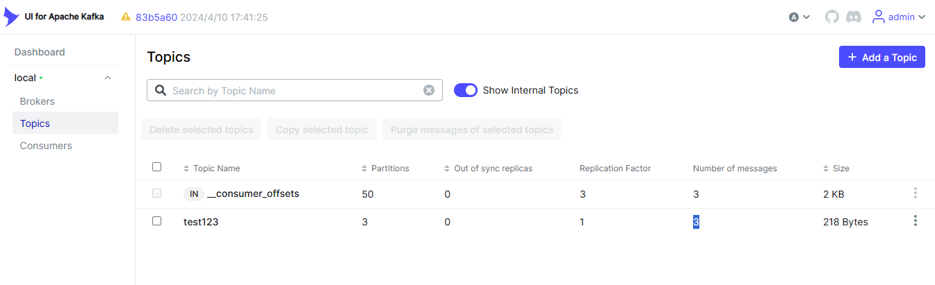Open the theme selector dropdown

(x=799, y=17)
